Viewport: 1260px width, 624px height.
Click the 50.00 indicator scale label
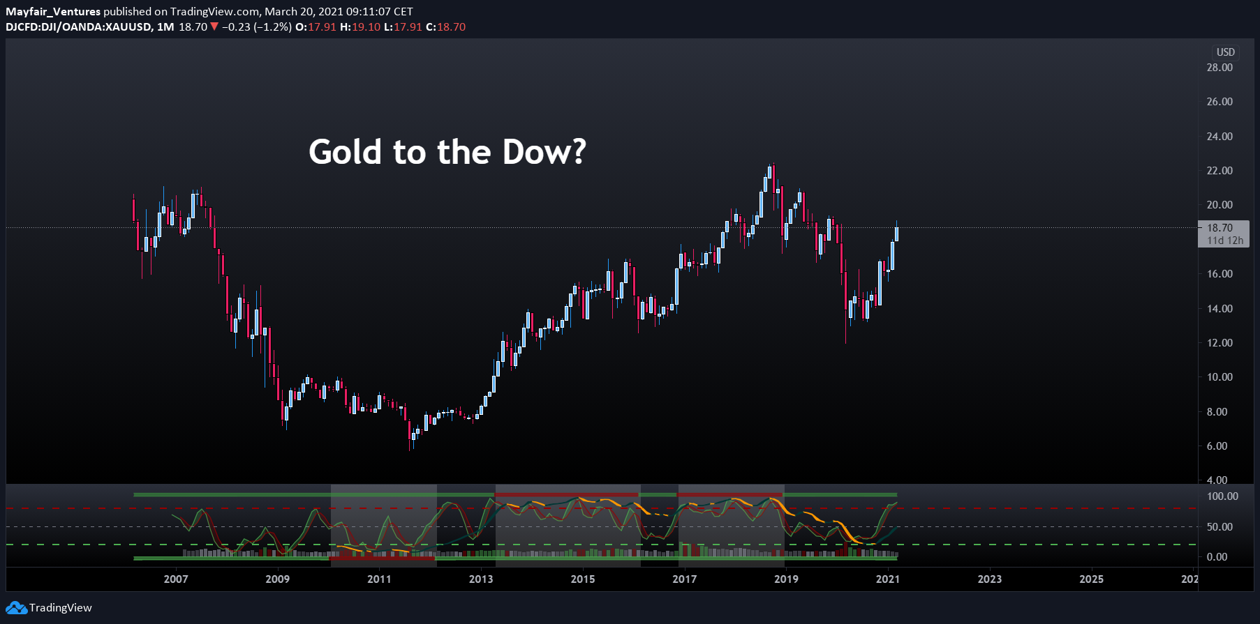[x=1220, y=527]
